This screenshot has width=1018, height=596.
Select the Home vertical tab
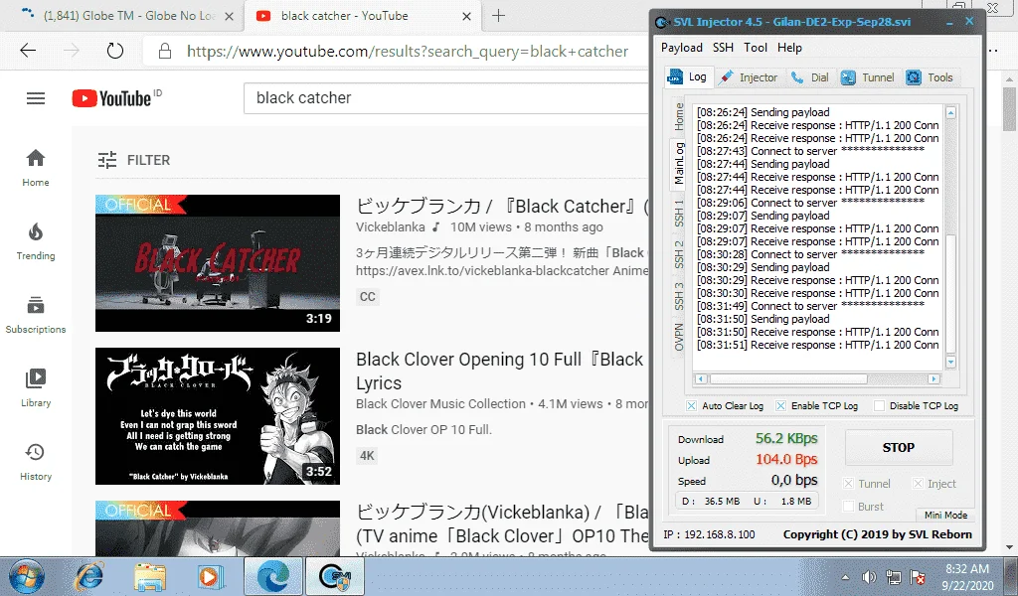point(679,117)
